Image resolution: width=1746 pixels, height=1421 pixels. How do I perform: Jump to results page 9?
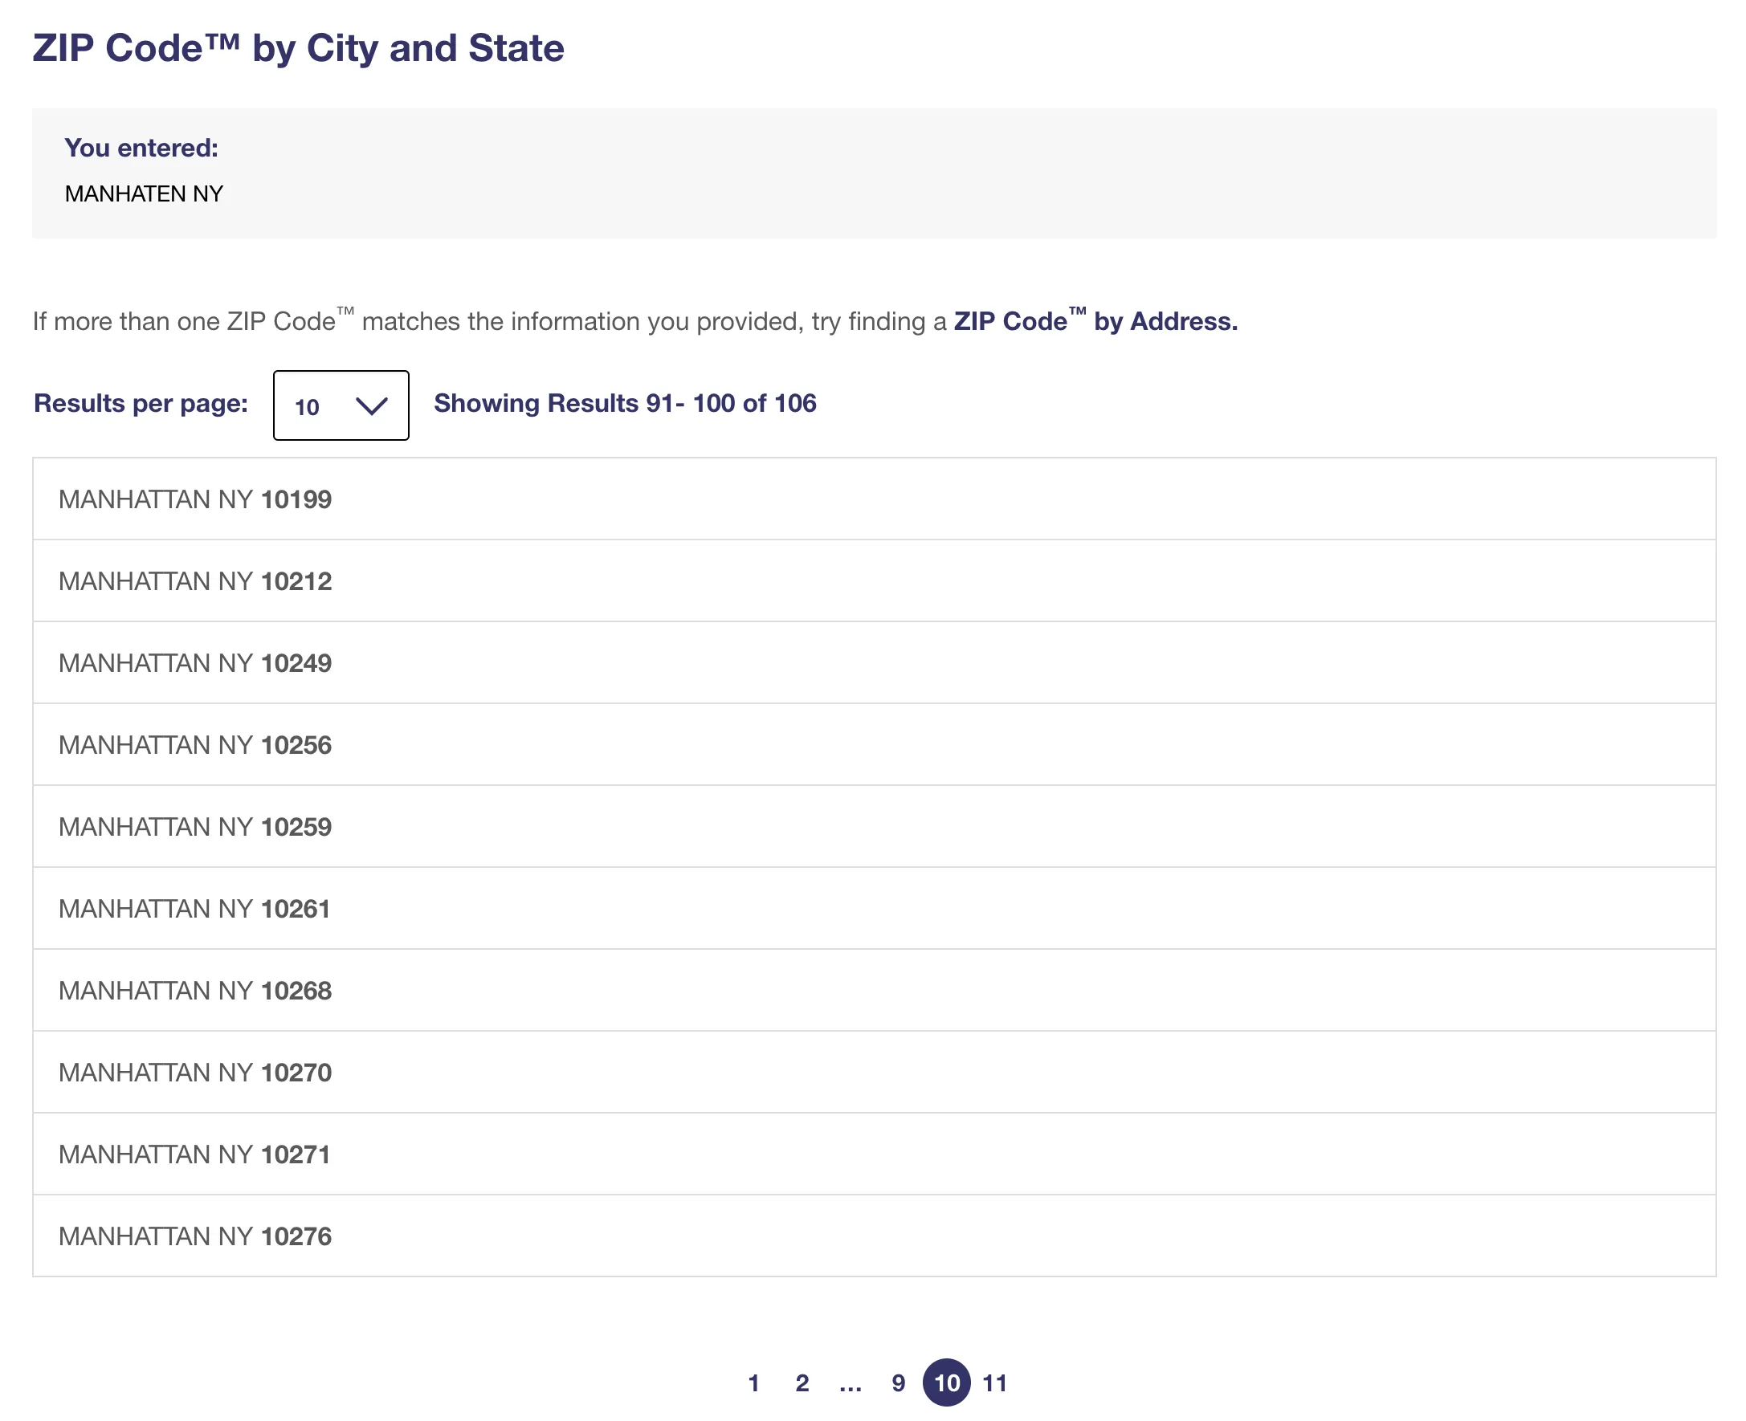coord(899,1383)
